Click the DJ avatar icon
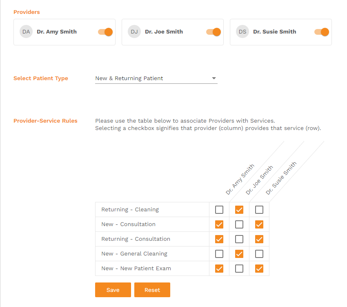The width and height of the screenshot is (347, 307). click(134, 32)
